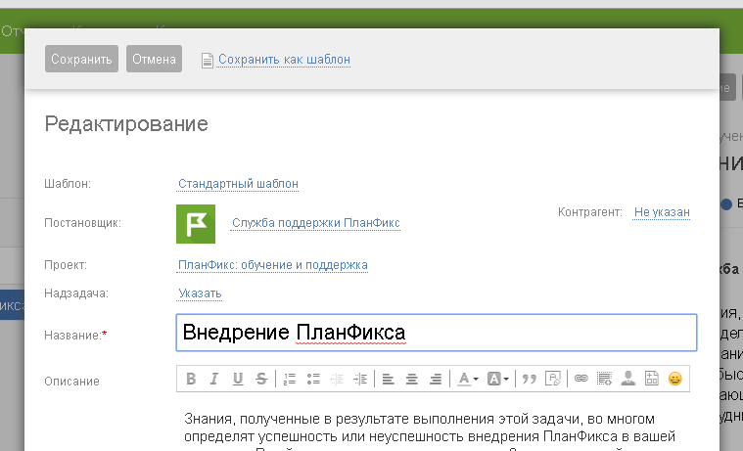
Task: Insert a numbered list
Action: point(290,379)
